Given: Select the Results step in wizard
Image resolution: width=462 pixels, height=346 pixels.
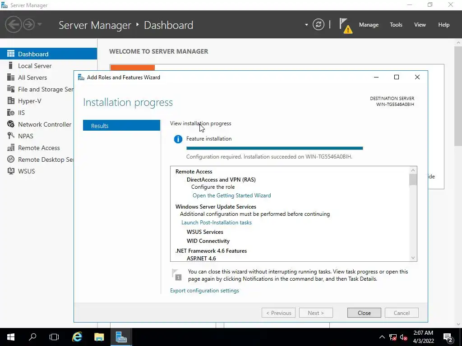Looking at the screenshot, I should (121, 125).
